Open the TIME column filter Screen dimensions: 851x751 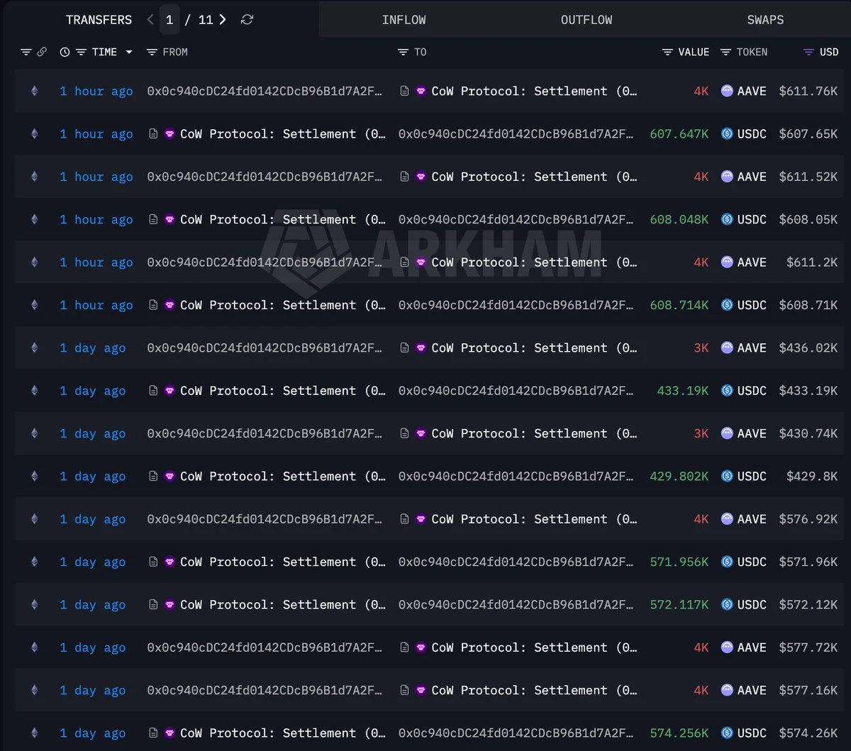coord(81,52)
